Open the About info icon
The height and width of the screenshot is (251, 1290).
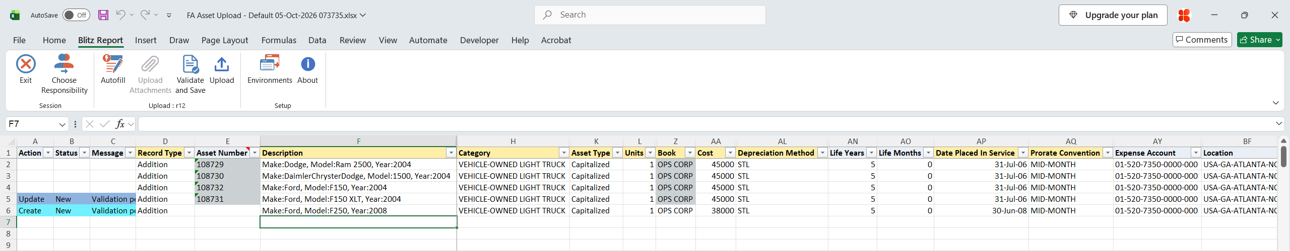tap(308, 64)
